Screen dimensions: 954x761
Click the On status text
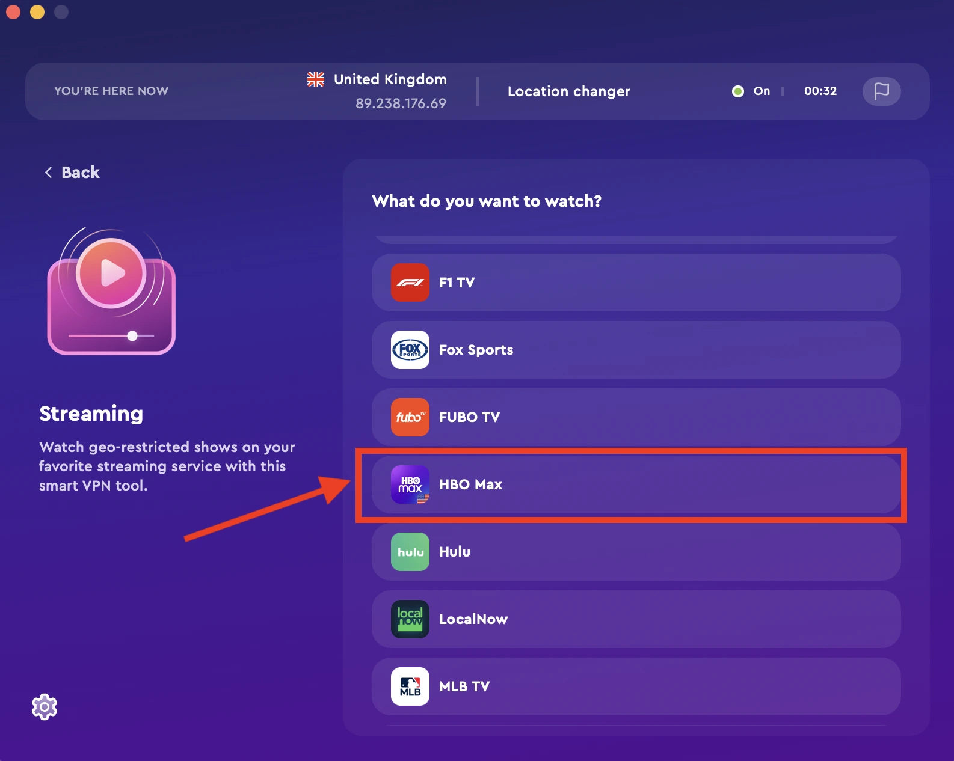(762, 91)
